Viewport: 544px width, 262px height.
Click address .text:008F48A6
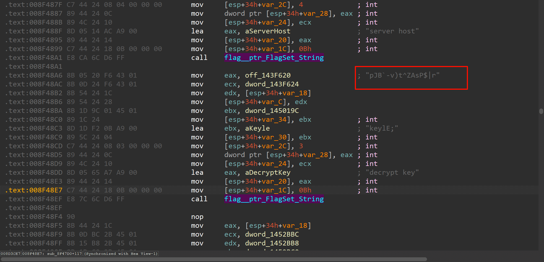[x=34, y=75]
